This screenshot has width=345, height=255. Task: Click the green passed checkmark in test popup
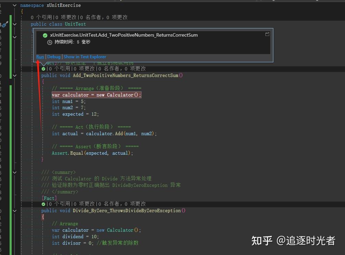[x=45, y=35]
